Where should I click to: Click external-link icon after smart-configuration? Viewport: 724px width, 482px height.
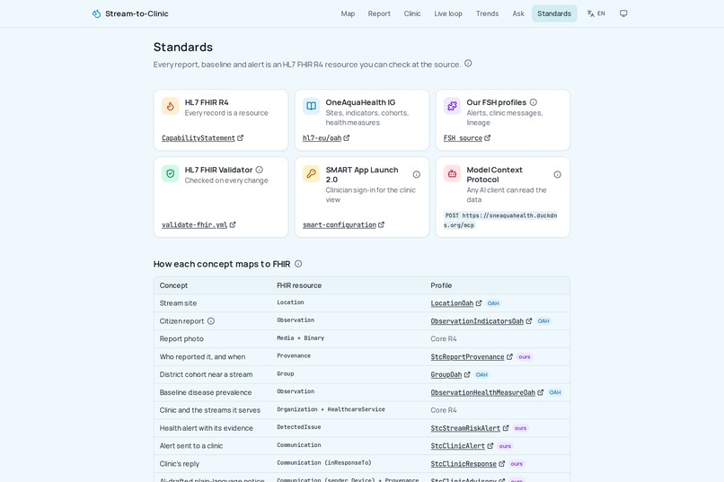point(381,224)
